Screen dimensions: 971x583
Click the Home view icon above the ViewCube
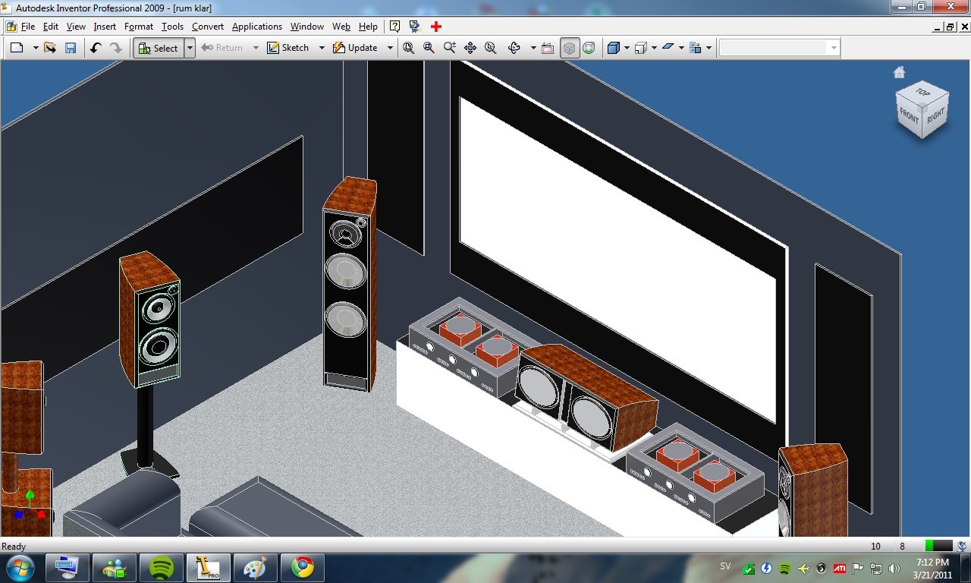click(899, 72)
